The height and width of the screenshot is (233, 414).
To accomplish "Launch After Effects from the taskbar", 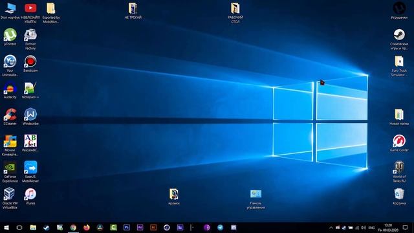I will (140, 227).
